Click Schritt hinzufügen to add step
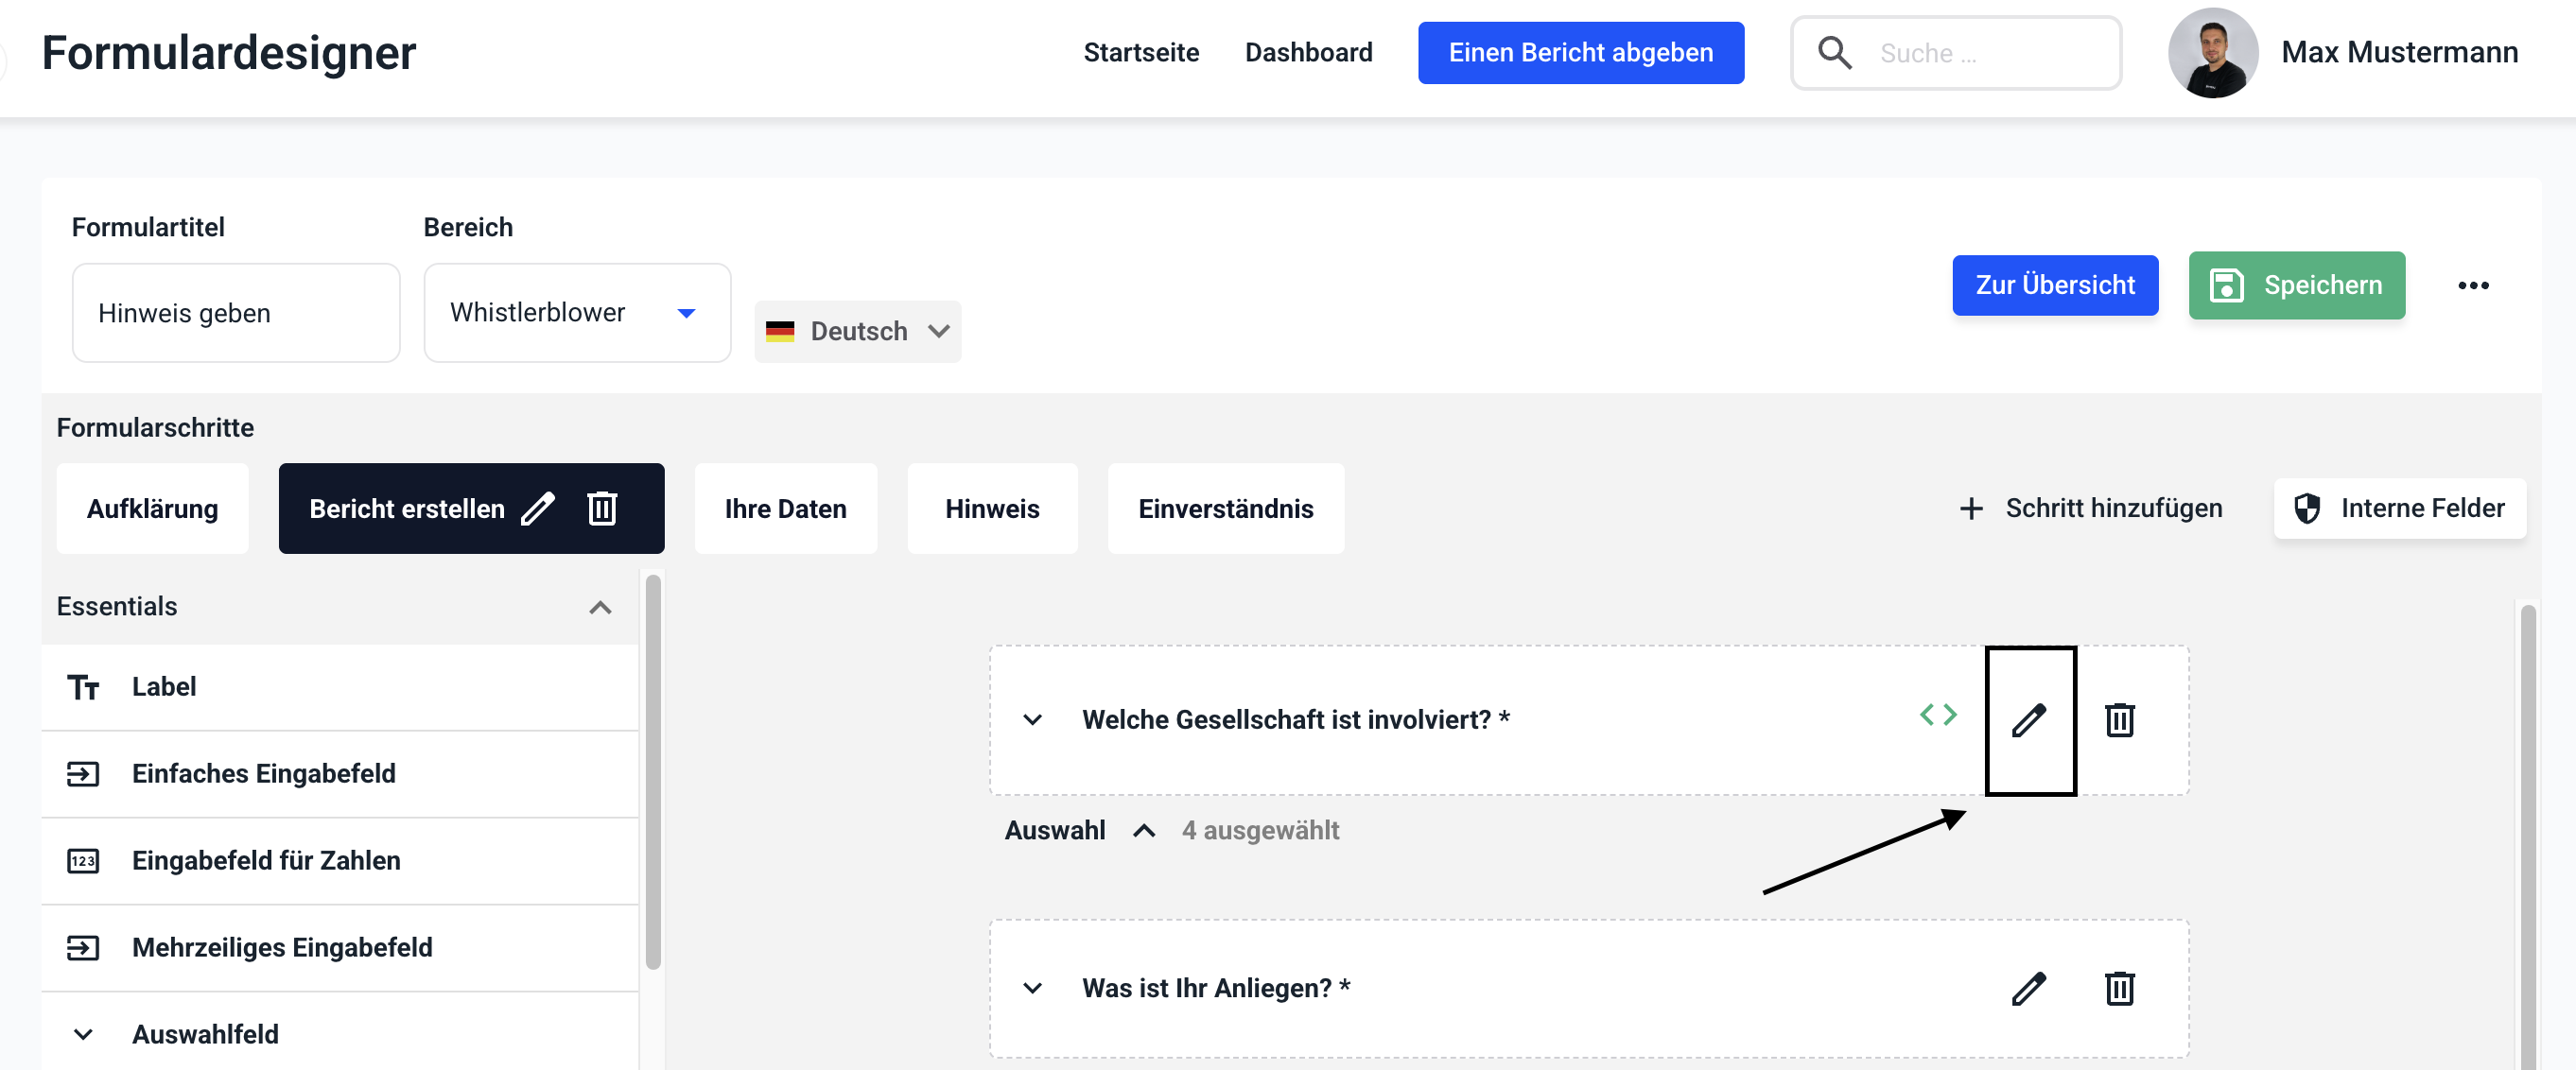Screen dimensions: 2576x1070 (x=2091, y=509)
